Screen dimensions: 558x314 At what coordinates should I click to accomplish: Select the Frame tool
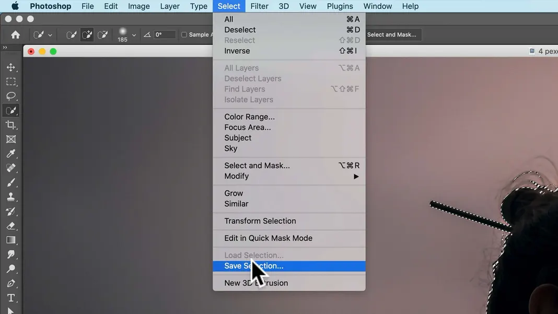coord(11,139)
